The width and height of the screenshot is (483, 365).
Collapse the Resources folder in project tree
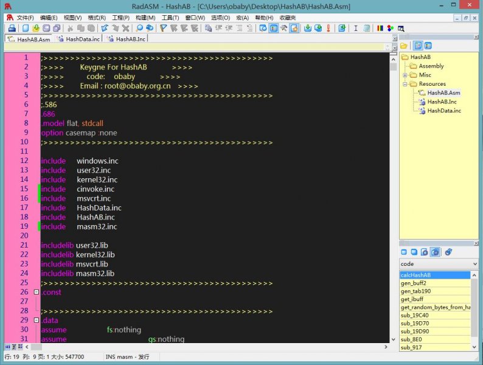(405, 84)
